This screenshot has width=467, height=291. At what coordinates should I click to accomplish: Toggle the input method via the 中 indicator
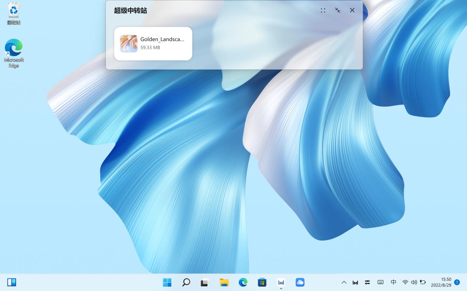(393, 282)
